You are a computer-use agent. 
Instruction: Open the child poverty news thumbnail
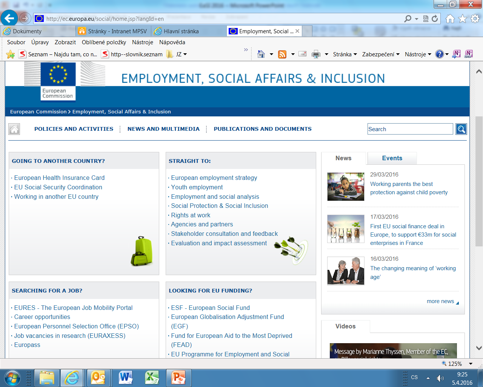pyautogui.click(x=346, y=187)
